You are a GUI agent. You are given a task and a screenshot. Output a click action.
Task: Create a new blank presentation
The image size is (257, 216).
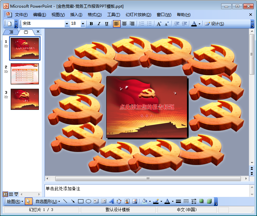pyautogui.click(x=9, y=24)
